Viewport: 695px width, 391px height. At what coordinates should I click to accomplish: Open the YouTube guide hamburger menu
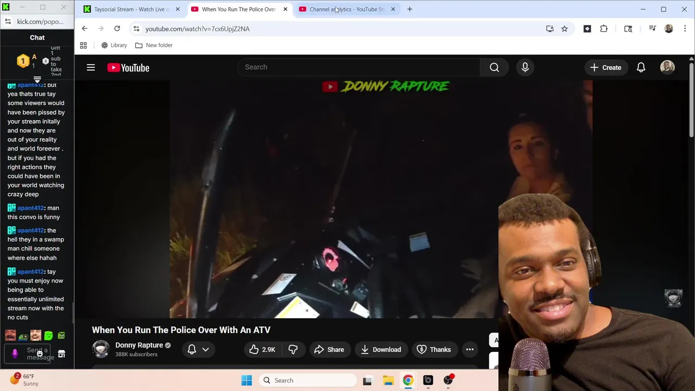coord(91,67)
